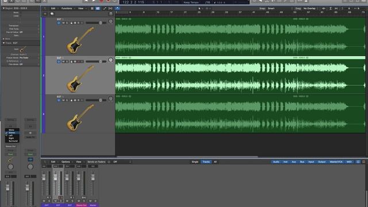Click the red Record button in transport
This screenshot has height=207, width=368.
point(101,1)
